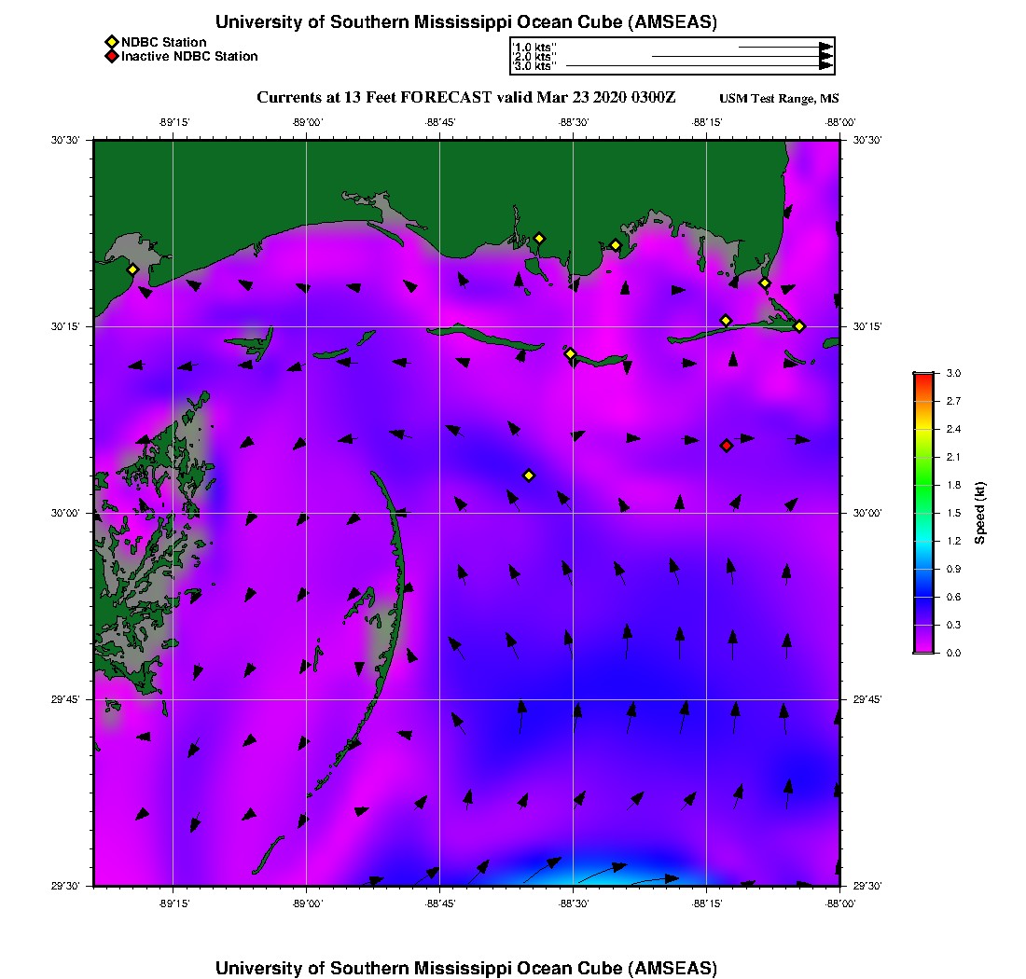The image size is (1026, 979).
Task: Click the top 'Ocean Cube (AMSEAS)' header title
Action: click(465, 22)
